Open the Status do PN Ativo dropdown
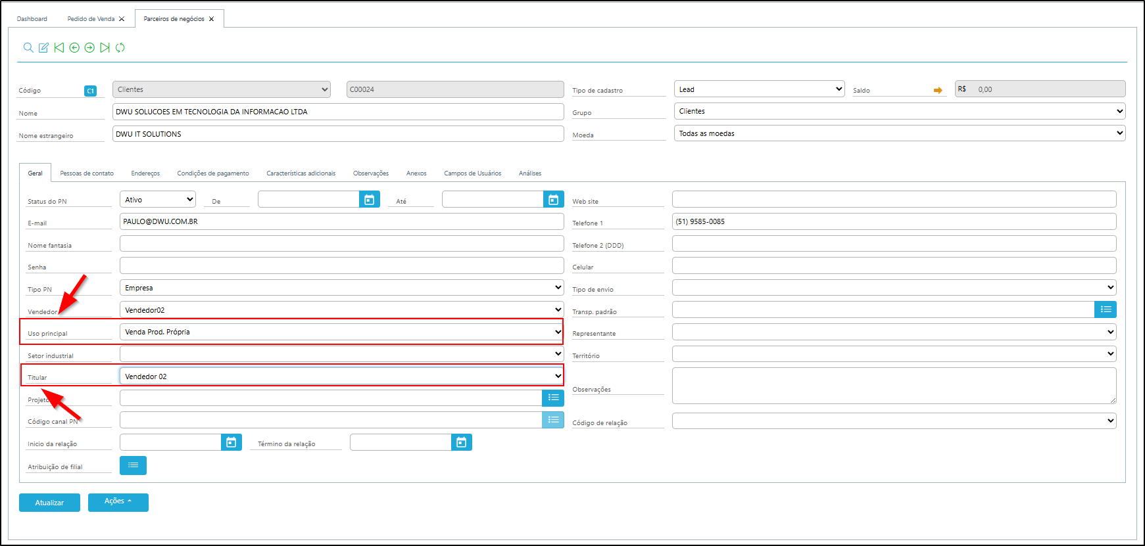Image resolution: width=1145 pixels, height=546 pixels. (158, 199)
